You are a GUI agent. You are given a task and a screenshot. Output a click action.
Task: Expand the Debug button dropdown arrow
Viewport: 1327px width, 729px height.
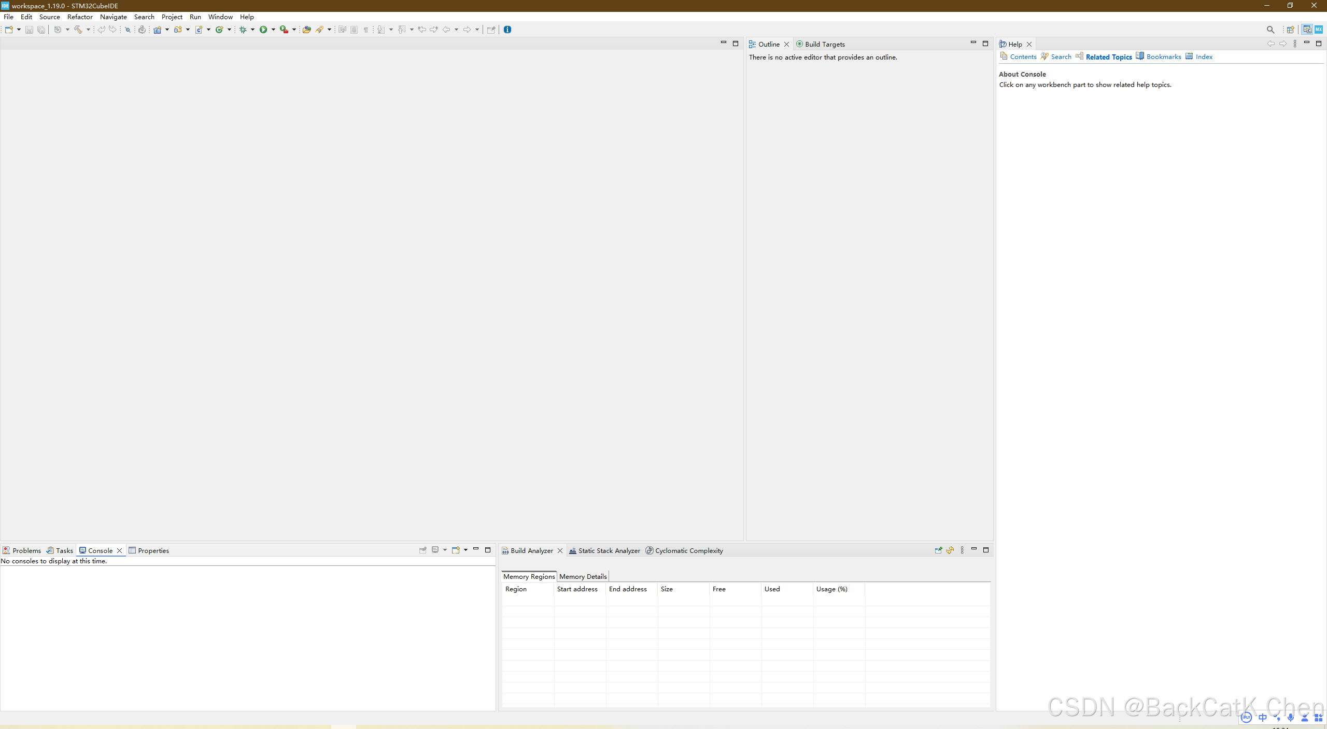[x=252, y=30]
